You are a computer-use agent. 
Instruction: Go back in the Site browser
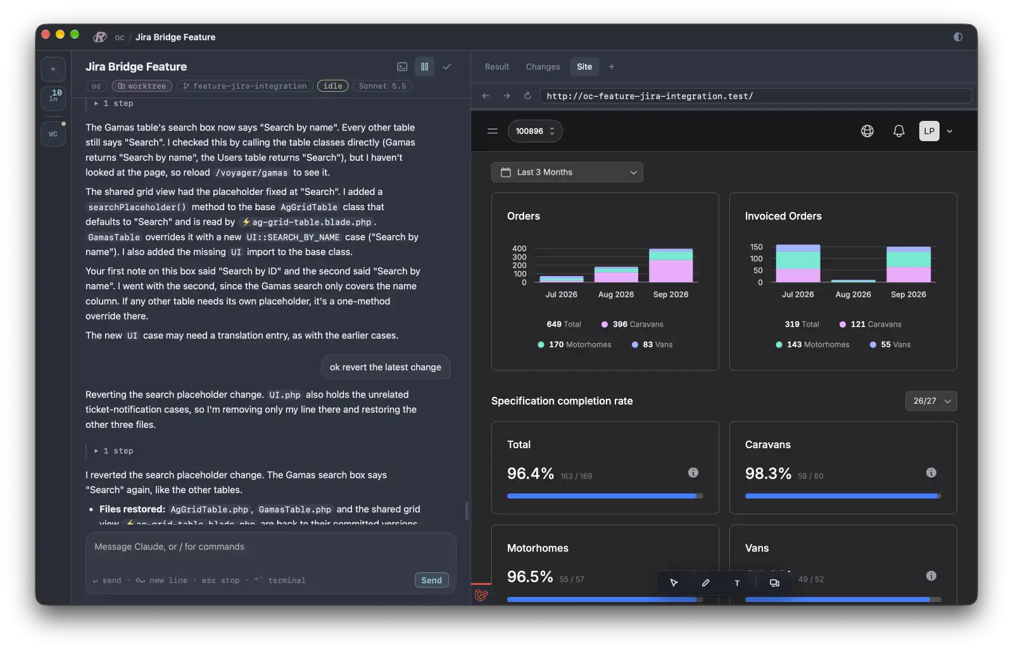(x=486, y=96)
